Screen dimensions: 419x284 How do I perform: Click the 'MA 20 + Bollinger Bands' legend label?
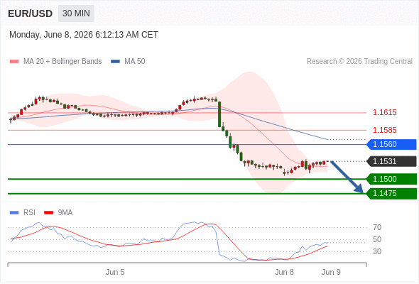pyautogui.click(x=62, y=62)
